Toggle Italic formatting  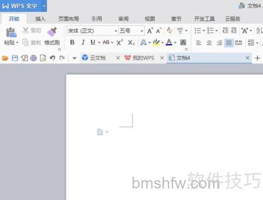coord(83,42)
